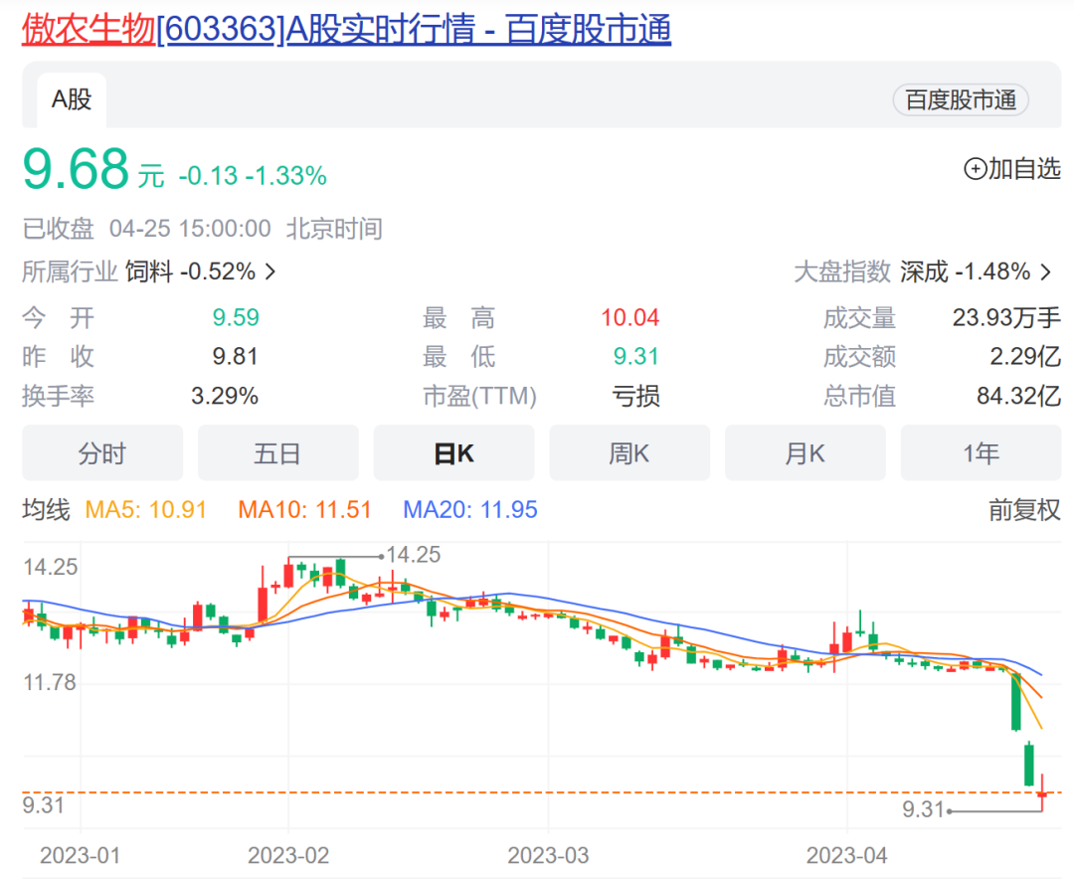Click the plus icon next to 加自选
The height and width of the screenshot is (879, 1074).
pyautogui.click(x=975, y=168)
